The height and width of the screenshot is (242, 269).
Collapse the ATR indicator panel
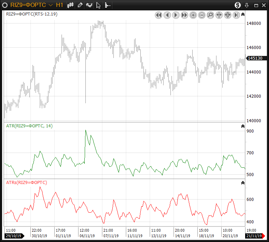243,126
